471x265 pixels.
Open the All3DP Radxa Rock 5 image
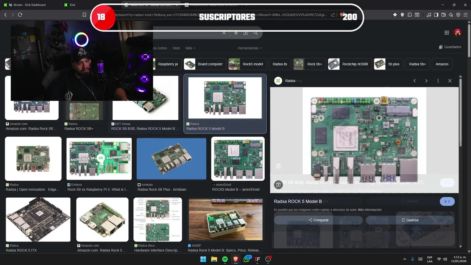click(226, 220)
